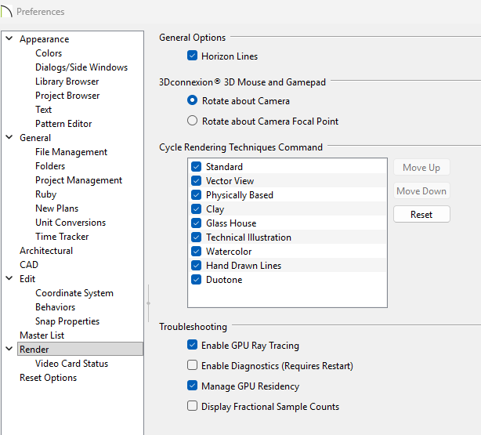Collapse the Appearance tree section
Image resolution: width=481 pixels, height=435 pixels.
pos(9,39)
